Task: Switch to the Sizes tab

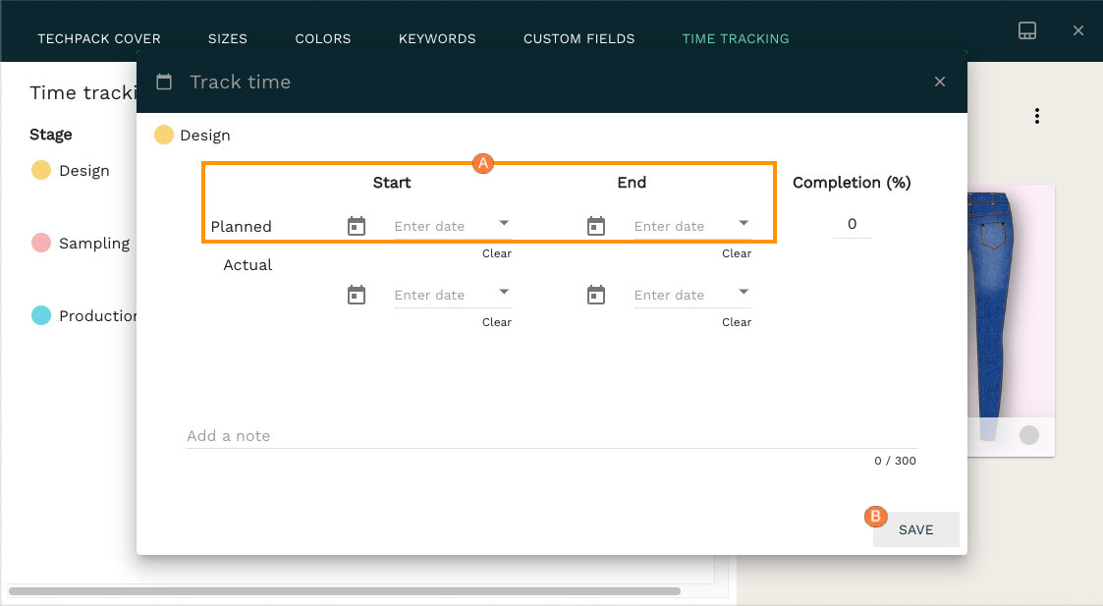Action: pyautogui.click(x=228, y=38)
